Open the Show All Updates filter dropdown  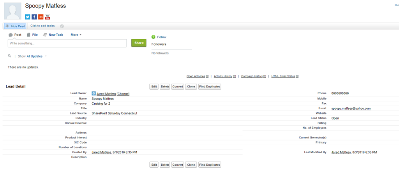(x=36, y=56)
